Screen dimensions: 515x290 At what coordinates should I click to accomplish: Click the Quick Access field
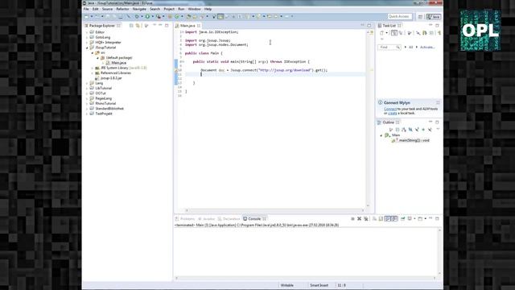pyautogui.click(x=399, y=16)
